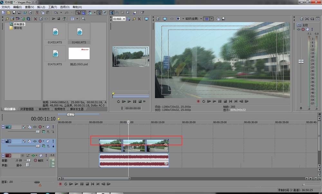Select the 所有媒体 tree item
The width and height of the screenshot is (322, 194).
click(19, 24)
